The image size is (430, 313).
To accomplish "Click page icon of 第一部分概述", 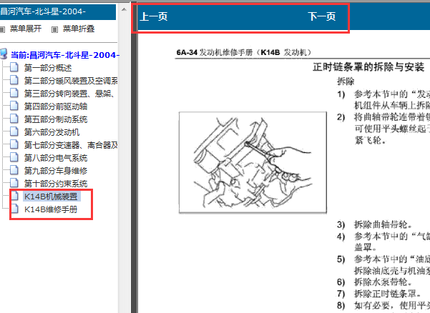I will click(x=14, y=67).
